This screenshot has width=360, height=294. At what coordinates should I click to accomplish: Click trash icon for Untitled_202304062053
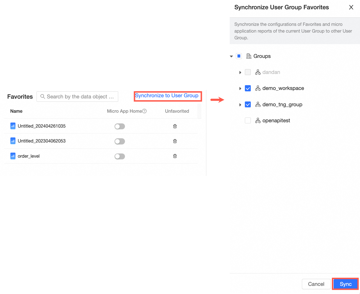click(x=175, y=141)
